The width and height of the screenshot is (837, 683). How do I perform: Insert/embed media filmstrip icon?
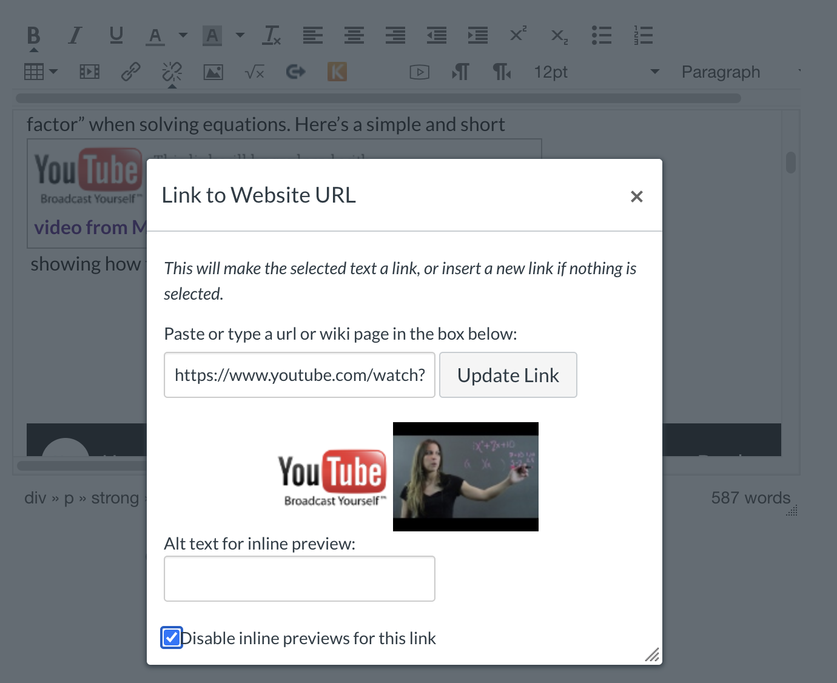coord(90,72)
